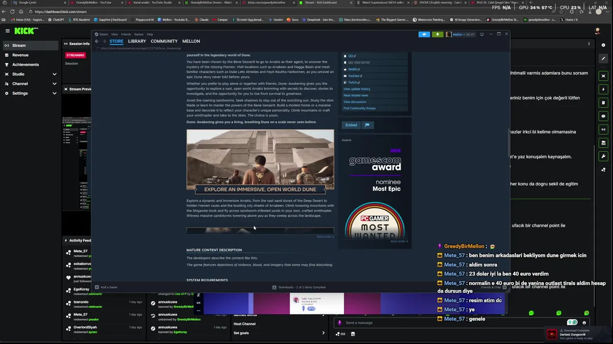Click Add a Game in Steam footer
The image size is (613, 344).
[x=106, y=287]
